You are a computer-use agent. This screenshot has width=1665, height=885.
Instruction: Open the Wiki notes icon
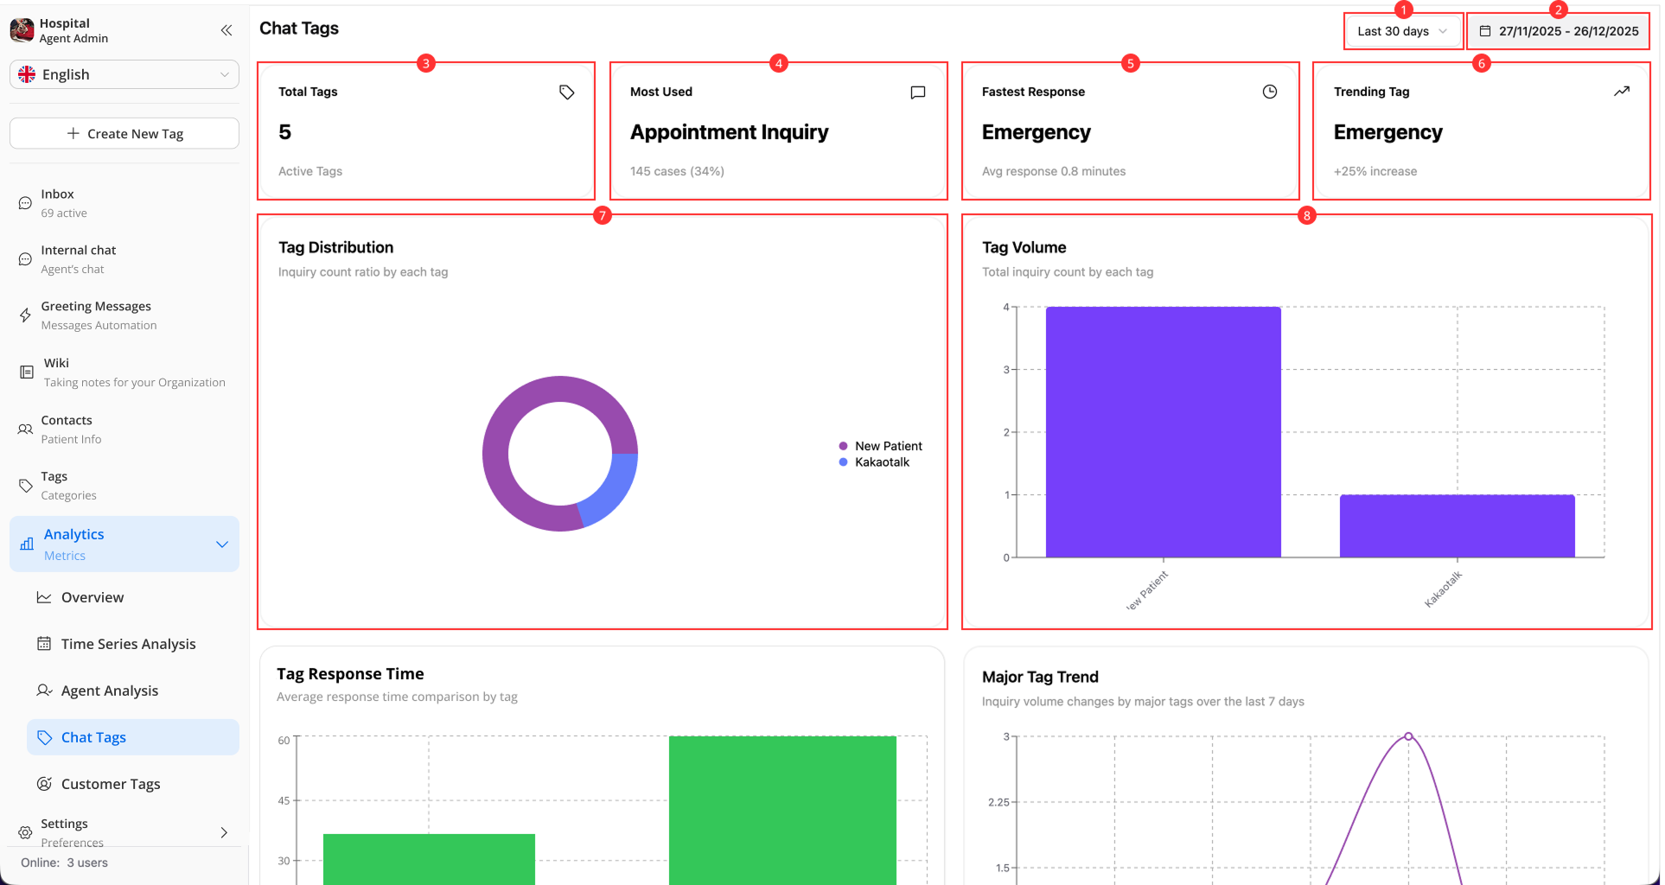(24, 371)
